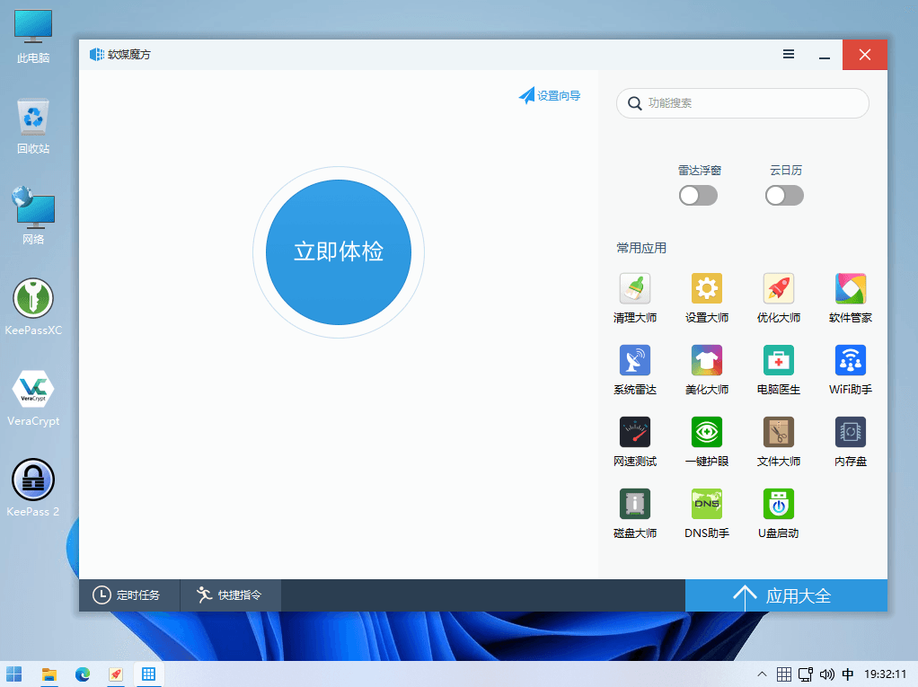Show hidden tray icons chevron
Image resolution: width=918 pixels, height=687 pixels.
point(762,674)
